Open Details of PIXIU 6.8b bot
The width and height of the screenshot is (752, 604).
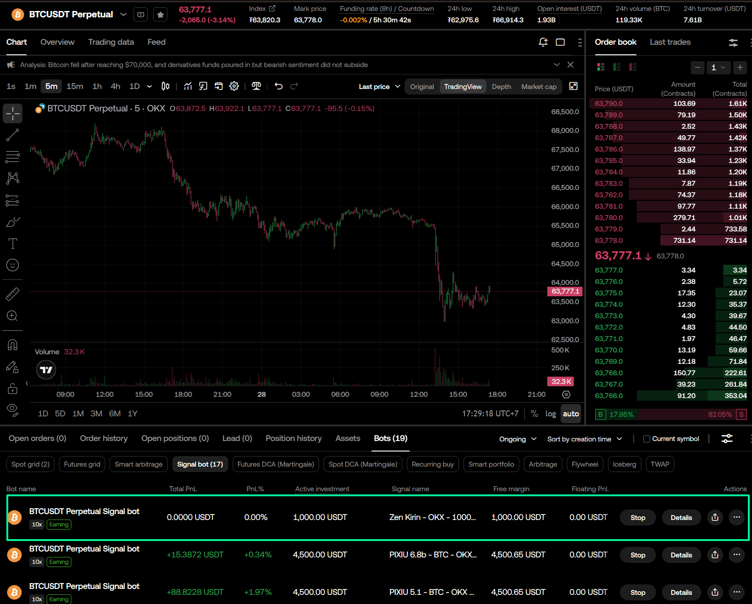681,555
